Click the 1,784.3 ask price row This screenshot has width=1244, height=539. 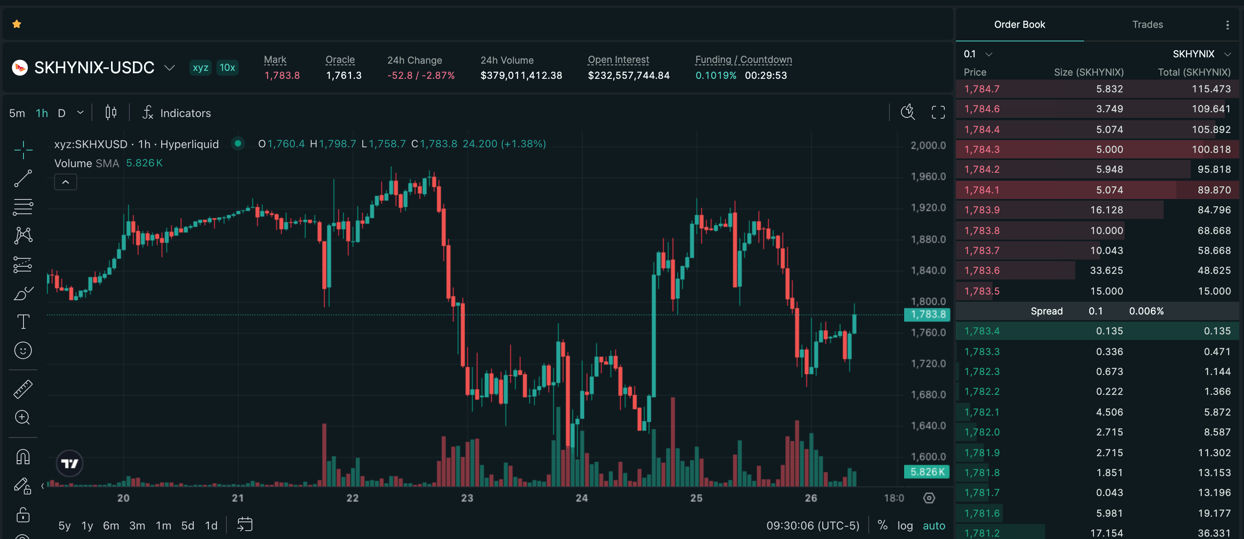[x=1097, y=149]
